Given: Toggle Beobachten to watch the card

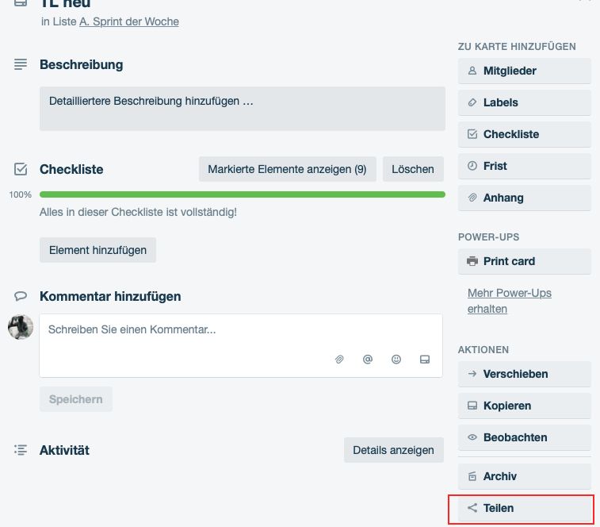Looking at the screenshot, I should pos(524,437).
